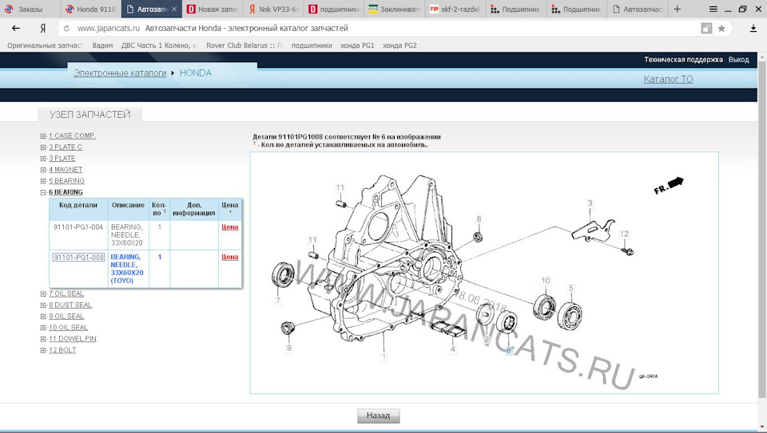The width and height of the screenshot is (767, 433).
Task: Open bookmark ДВС Часть 1 Колено
Action: [x=158, y=45]
